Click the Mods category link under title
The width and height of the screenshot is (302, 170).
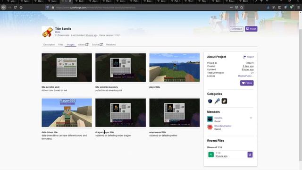pos(58,32)
